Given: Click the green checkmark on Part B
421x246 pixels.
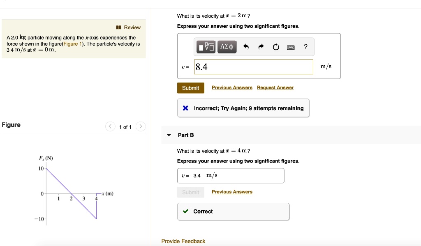Looking at the screenshot, I should [186, 212].
